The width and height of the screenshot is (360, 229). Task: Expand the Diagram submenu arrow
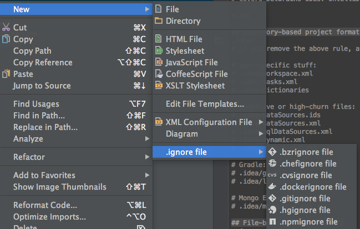coord(261,134)
